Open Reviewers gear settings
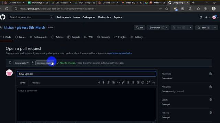The width and height of the screenshot is (220, 123). tap(211, 74)
